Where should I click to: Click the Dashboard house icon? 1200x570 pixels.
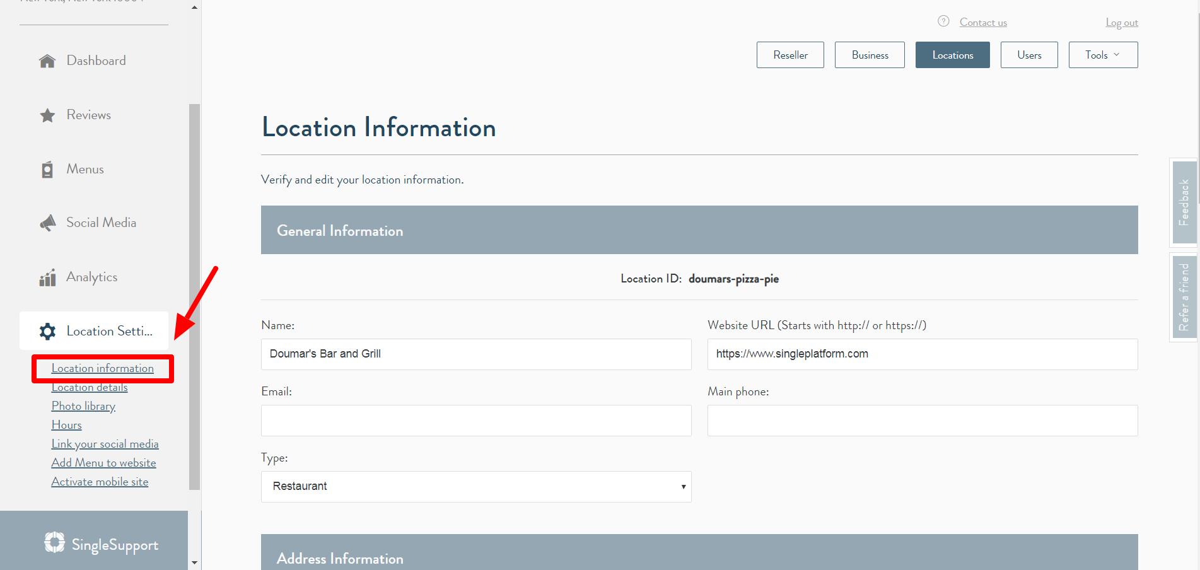point(47,61)
